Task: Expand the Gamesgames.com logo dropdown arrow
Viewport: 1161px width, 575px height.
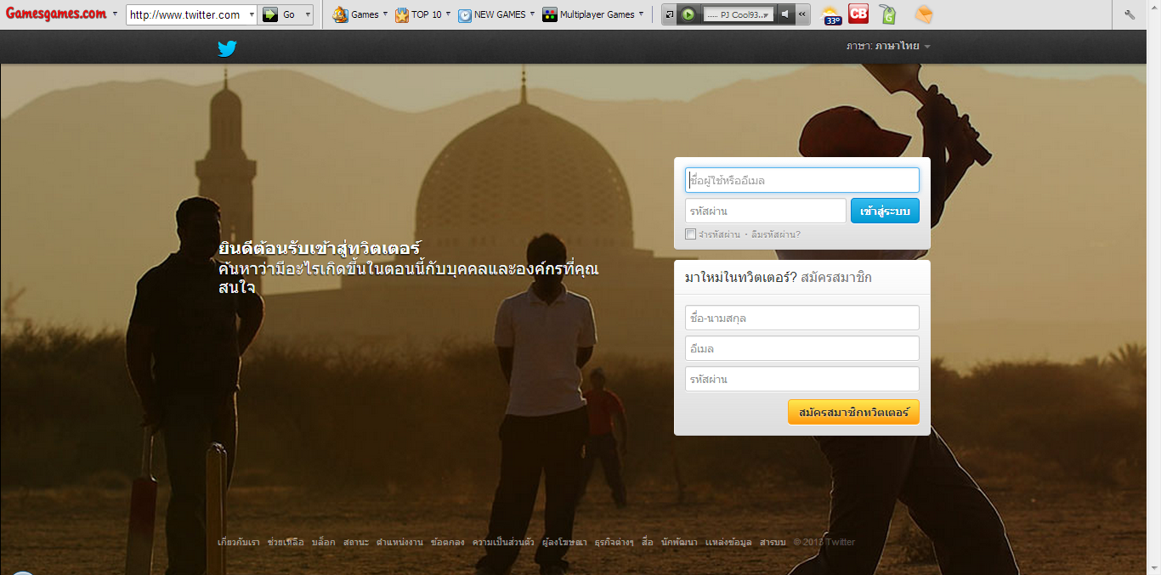Action: click(x=115, y=14)
